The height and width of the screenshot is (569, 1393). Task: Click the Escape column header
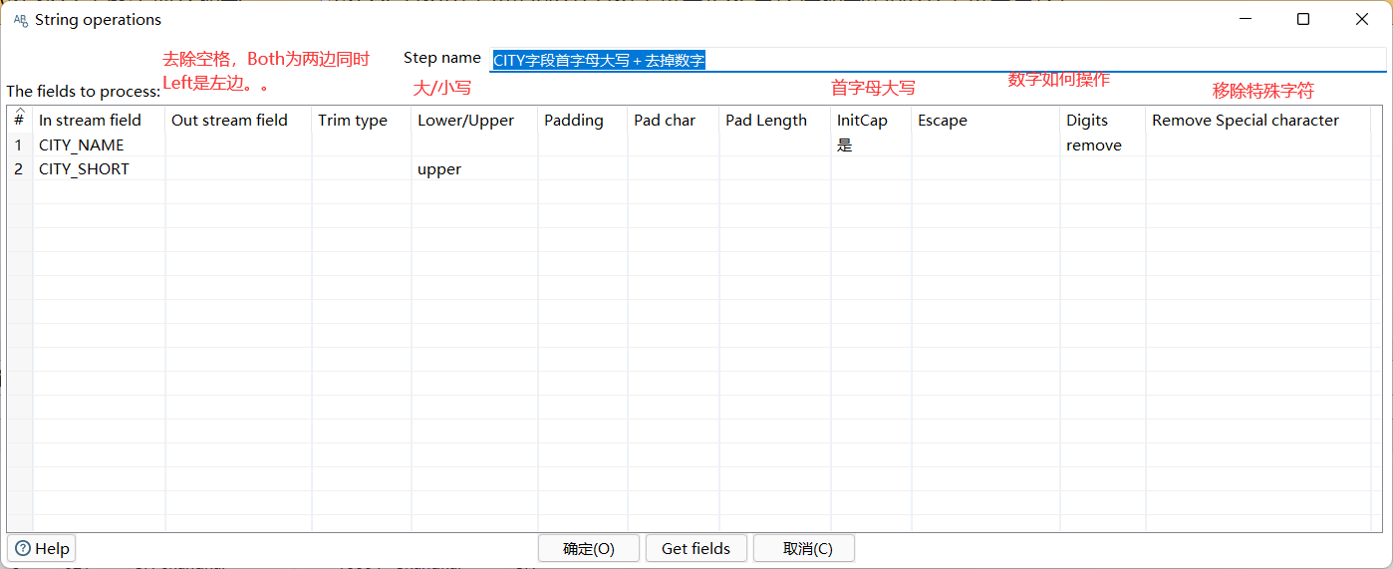(x=985, y=120)
